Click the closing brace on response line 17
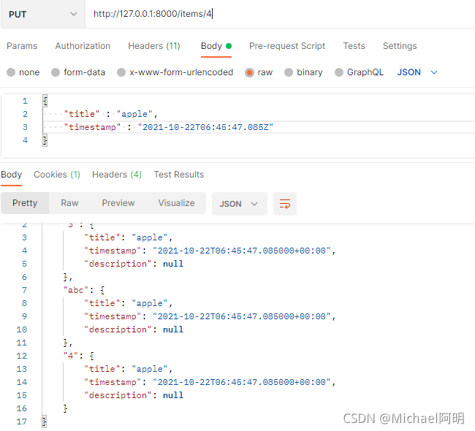The height and width of the screenshot is (431, 475). pyautogui.click(x=45, y=422)
